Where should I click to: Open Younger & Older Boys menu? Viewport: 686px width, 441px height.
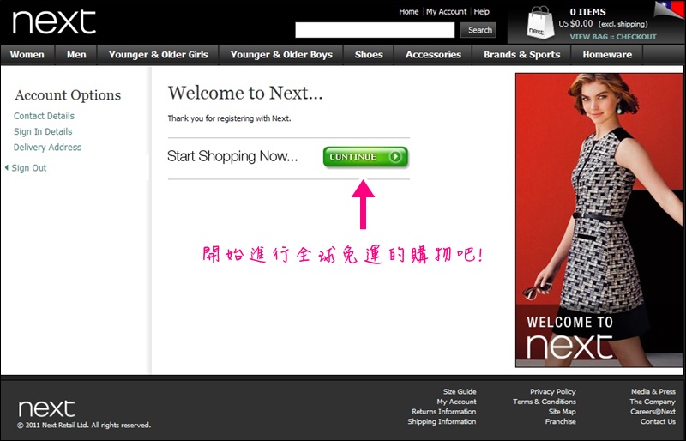(281, 55)
